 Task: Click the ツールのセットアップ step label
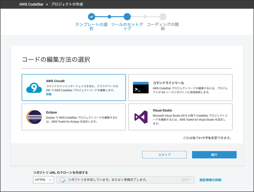(127, 27)
